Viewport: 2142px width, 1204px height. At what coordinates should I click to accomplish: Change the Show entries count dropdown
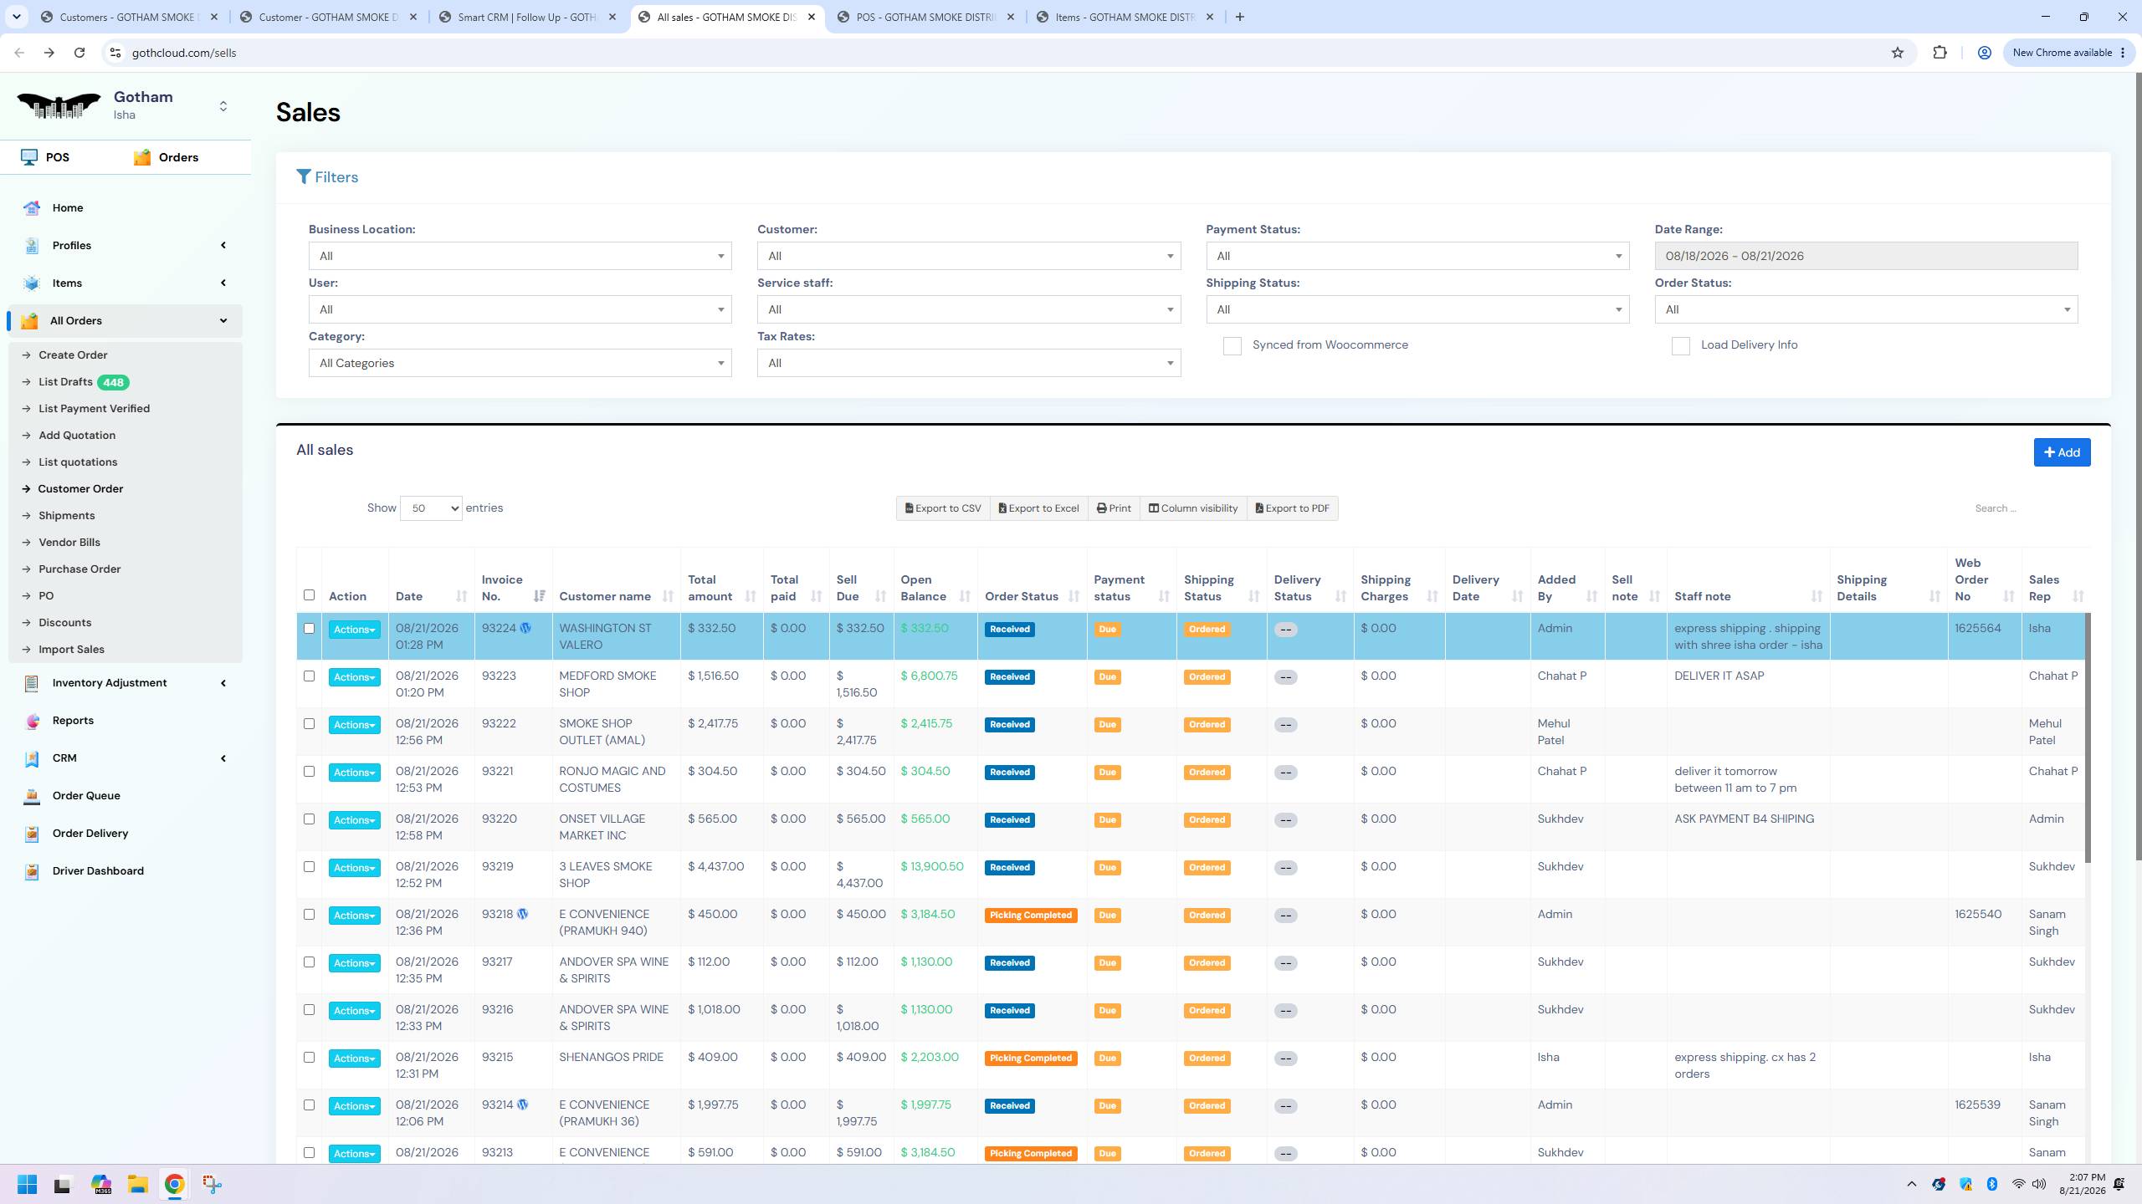431,508
